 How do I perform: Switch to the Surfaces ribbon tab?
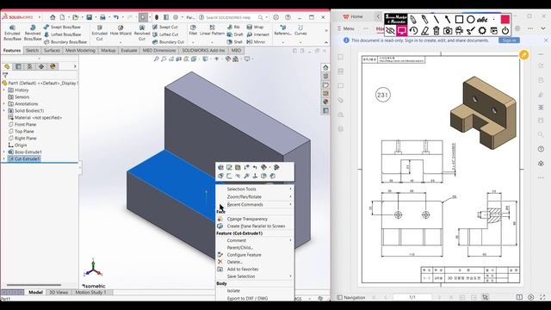(x=52, y=51)
